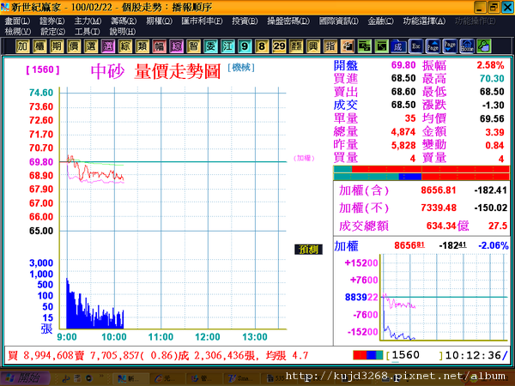Click the green key toolbar icon
The height and width of the screenshot is (386, 515).
(x=484, y=46)
